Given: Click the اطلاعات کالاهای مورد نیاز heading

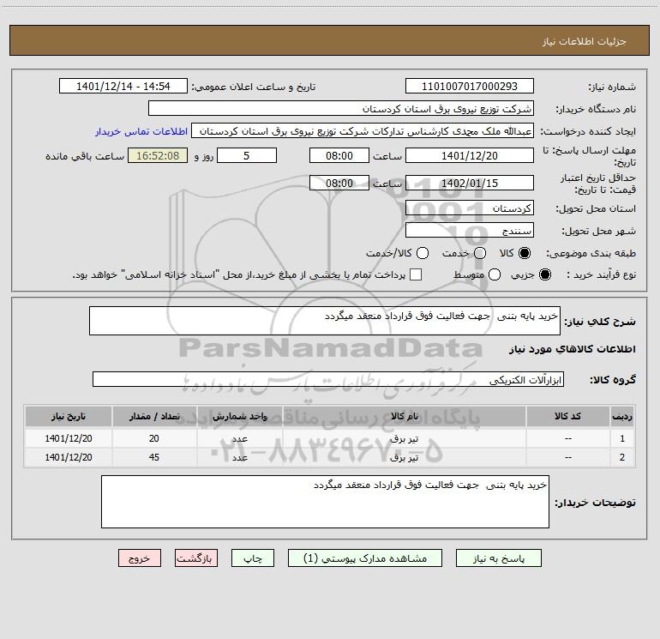Looking at the screenshot, I should (x=572, y=349).
